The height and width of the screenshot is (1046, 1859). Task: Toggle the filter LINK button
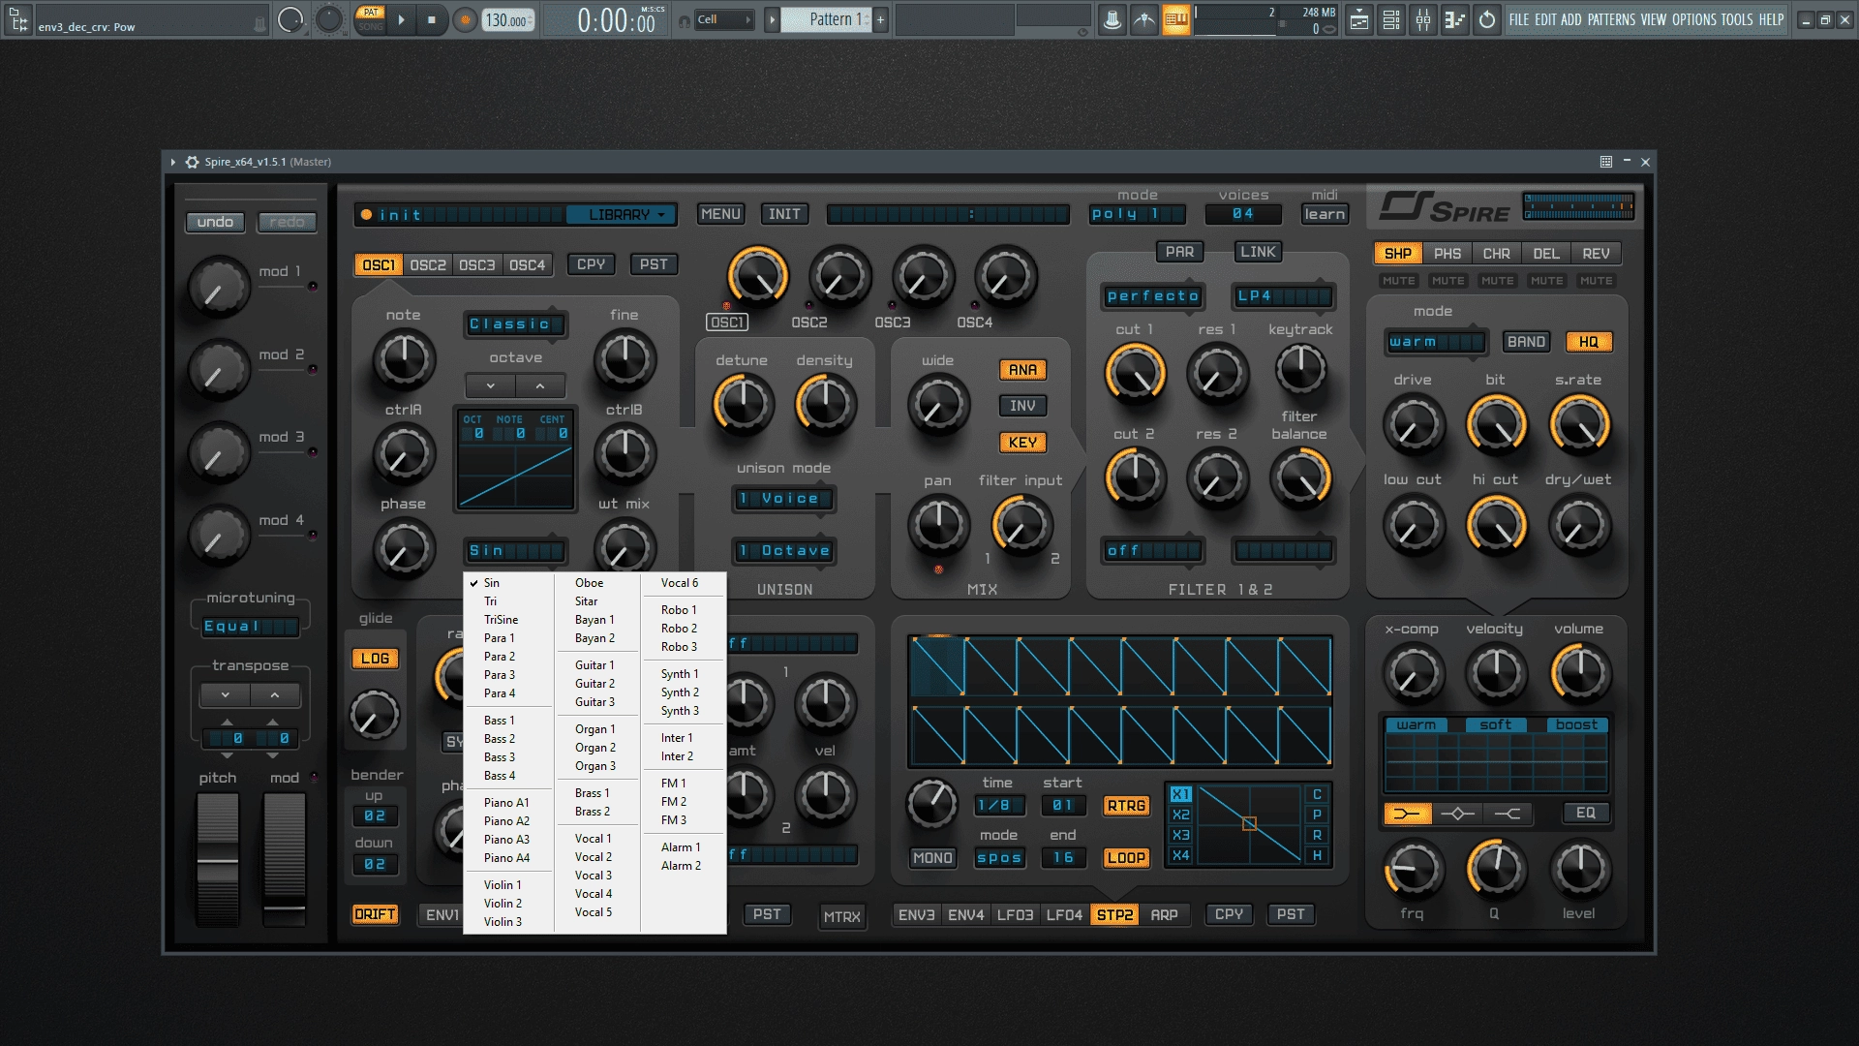pos(1258,252)
